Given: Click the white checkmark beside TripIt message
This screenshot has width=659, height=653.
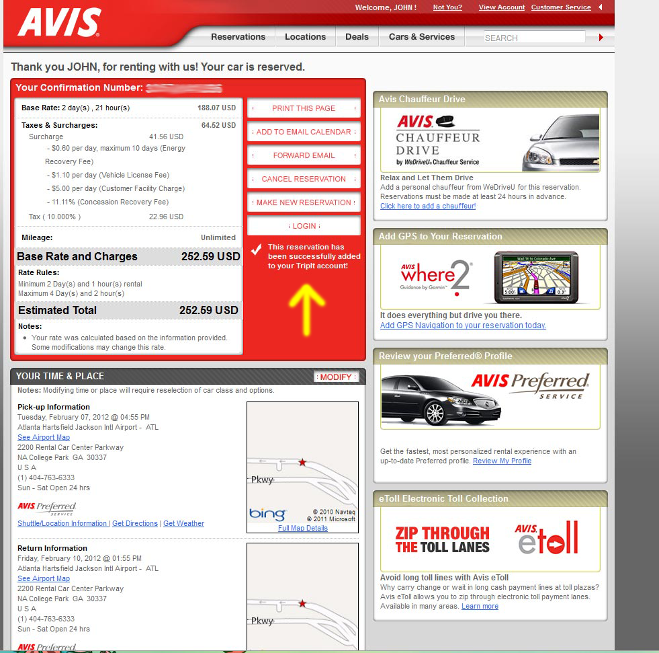Looking at the screenshot, I should [256, 250].
